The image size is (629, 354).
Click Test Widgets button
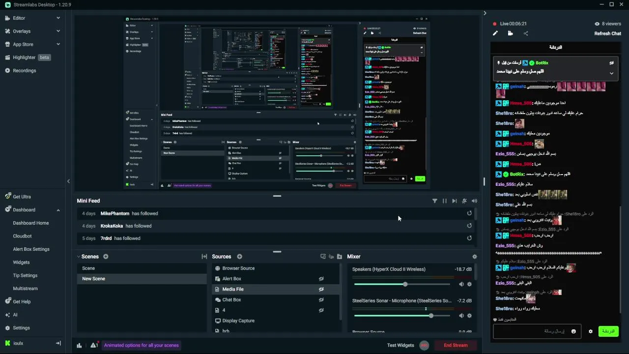pyautogui.click(x=400, y=345)
